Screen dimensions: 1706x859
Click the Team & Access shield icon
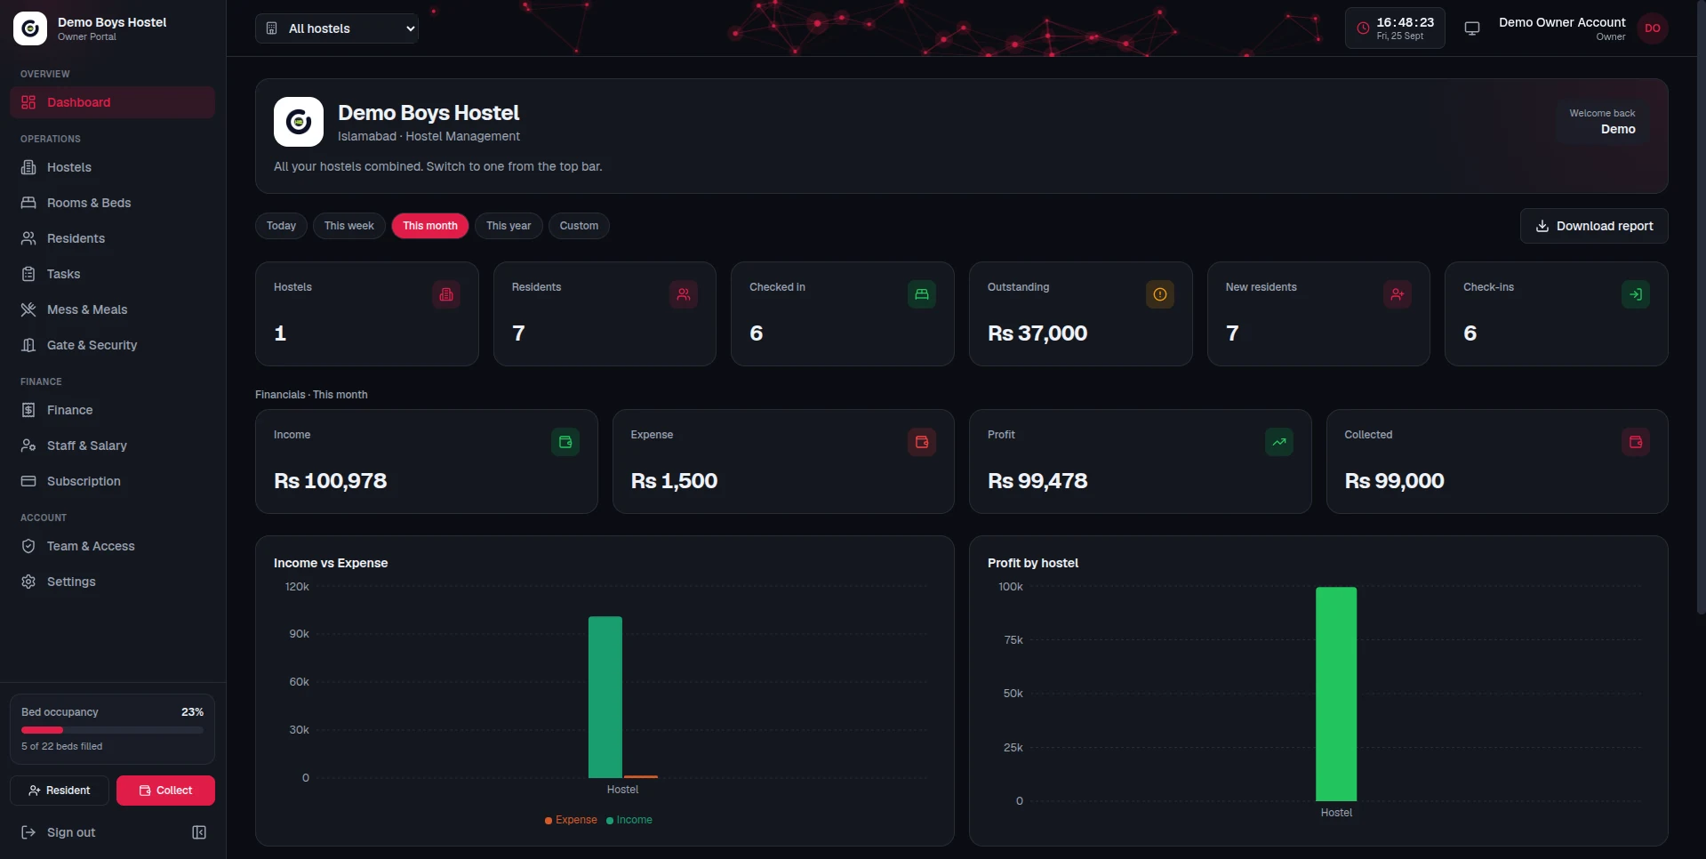tap(28, 546)
